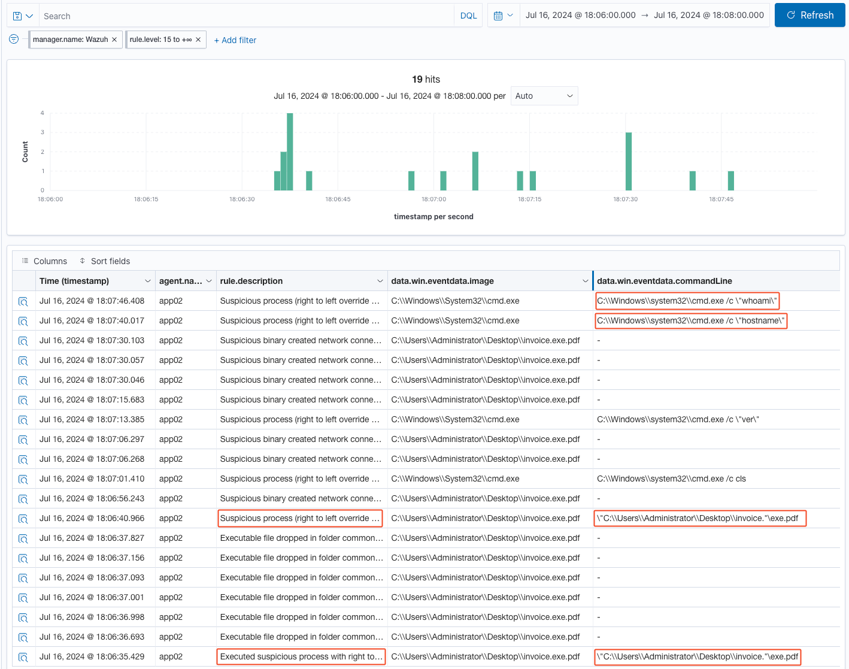Inspect document details for 18:07:13.385 row
This screenshot has width=849, height=669.
23,420
